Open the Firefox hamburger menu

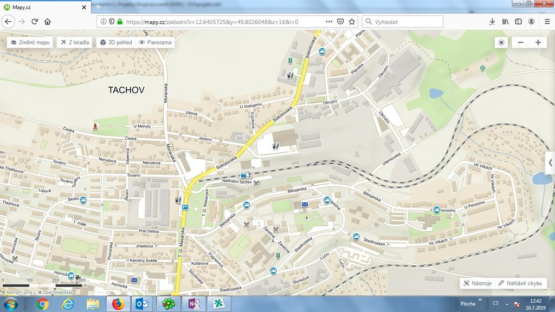[x=547, y=22]
